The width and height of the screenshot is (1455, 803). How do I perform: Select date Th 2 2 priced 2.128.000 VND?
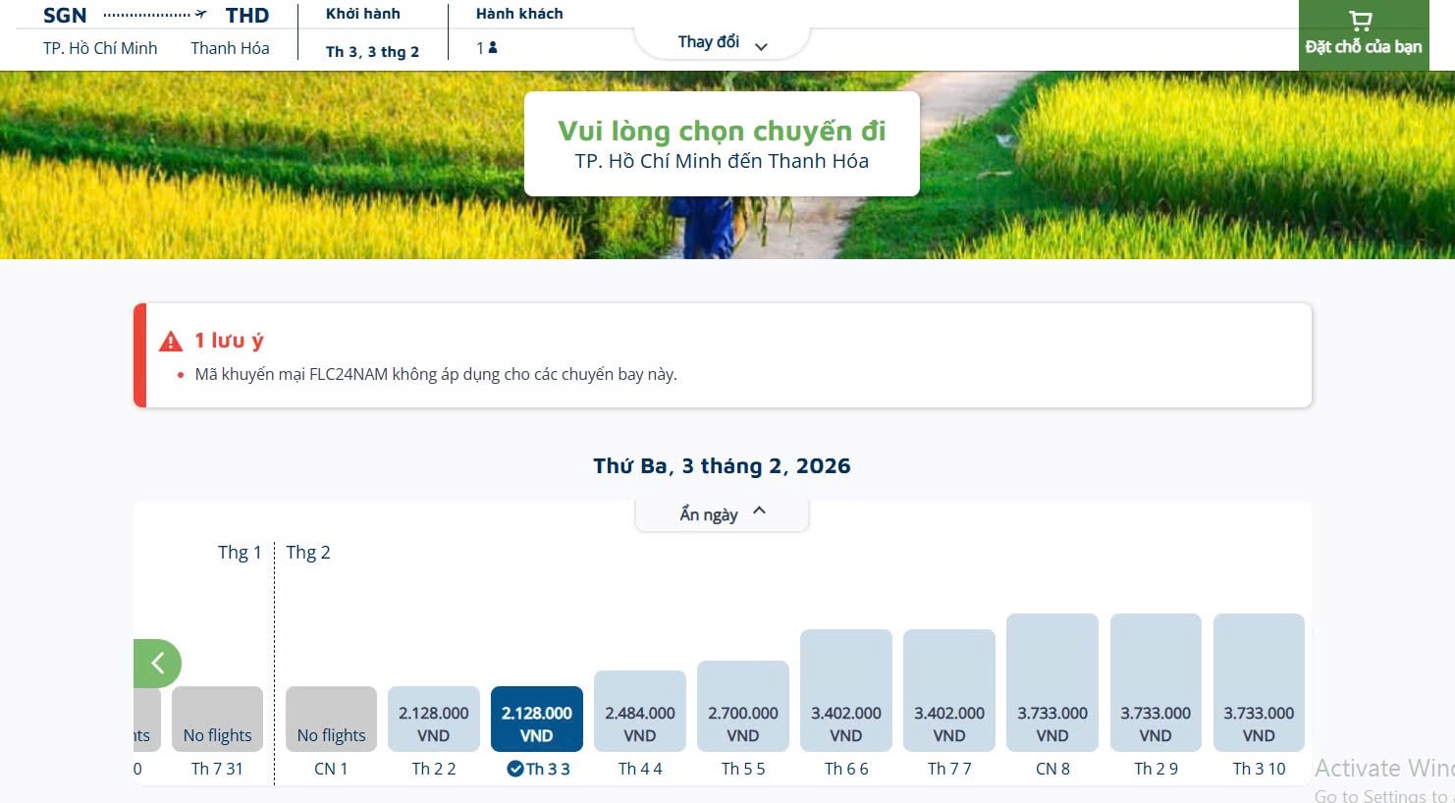coord(433,718)
